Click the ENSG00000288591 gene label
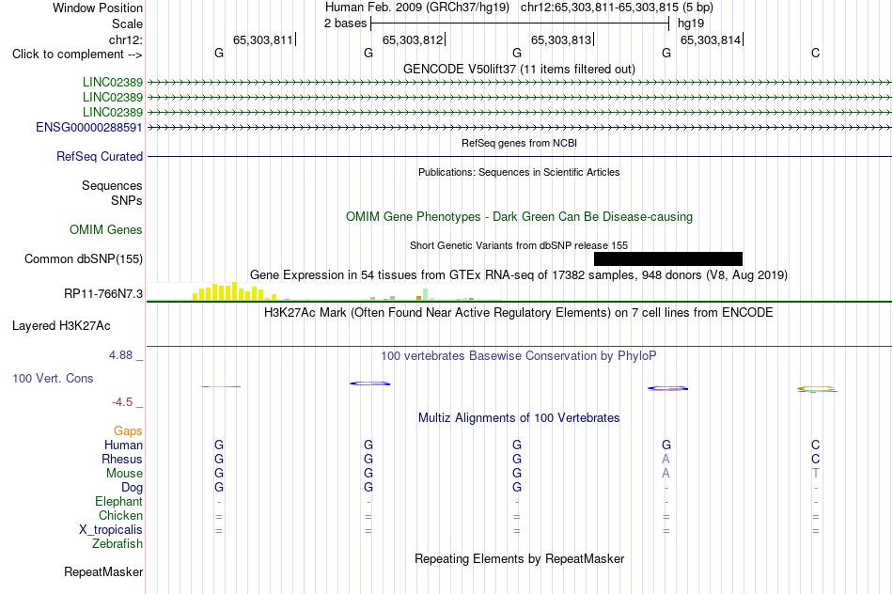The image size is (893, 594). pos(89,127)
